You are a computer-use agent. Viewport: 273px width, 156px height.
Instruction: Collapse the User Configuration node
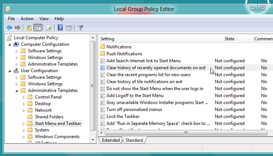pyautogui.click(x=10, y=71)
